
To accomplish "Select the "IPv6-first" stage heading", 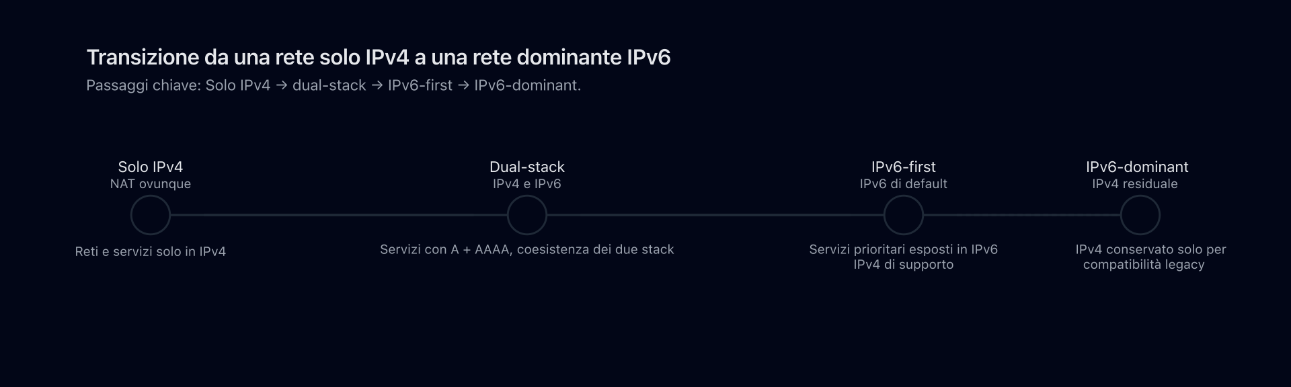I will [x=904, y=167].
